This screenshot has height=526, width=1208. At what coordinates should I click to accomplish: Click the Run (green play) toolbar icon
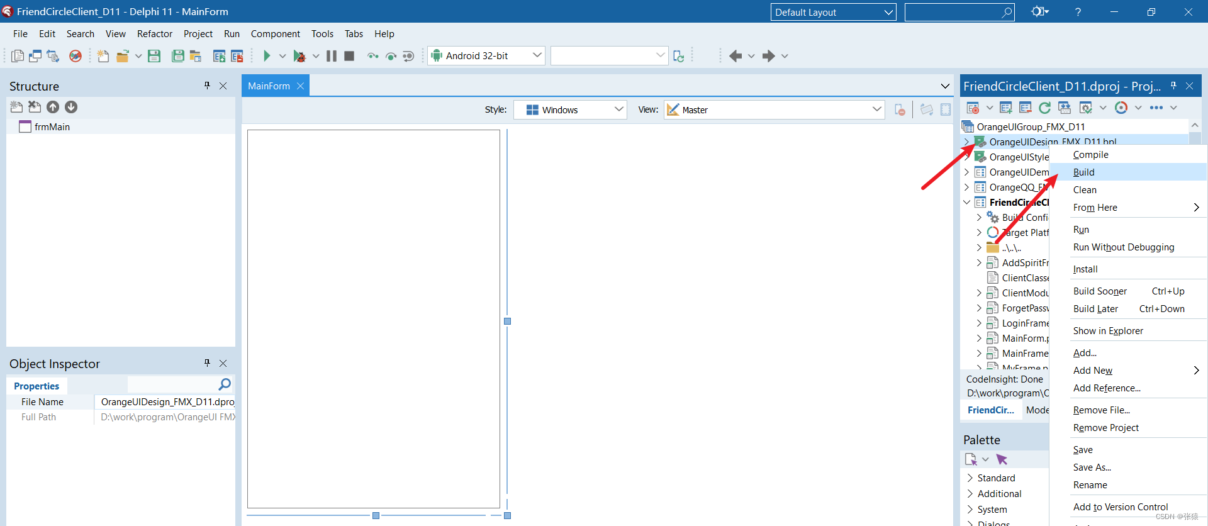click(267, 56)
